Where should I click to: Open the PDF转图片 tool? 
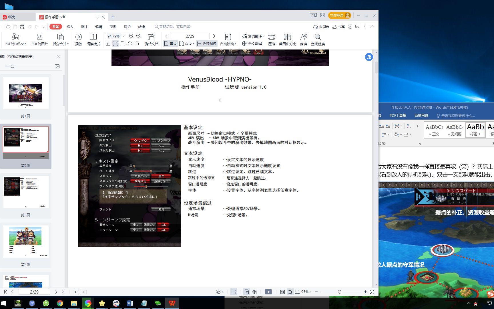[40, 39]
